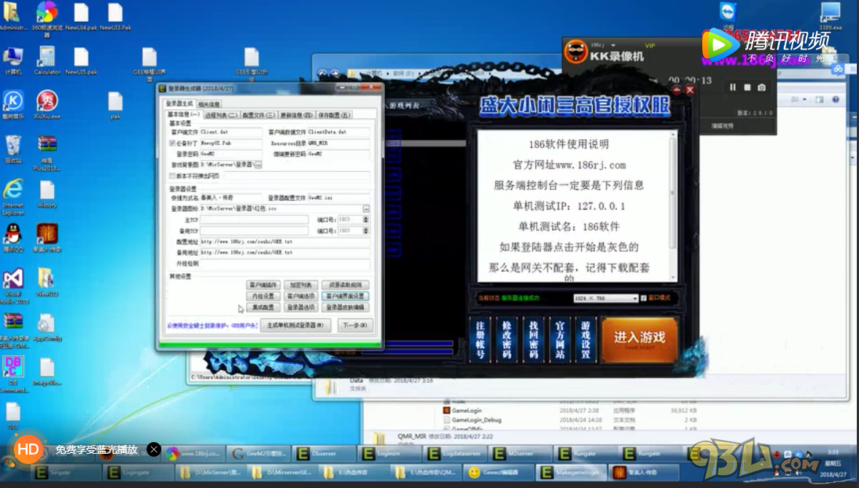Open the KuGou music K icon
The image size is (859, 488).
[13, 104]
